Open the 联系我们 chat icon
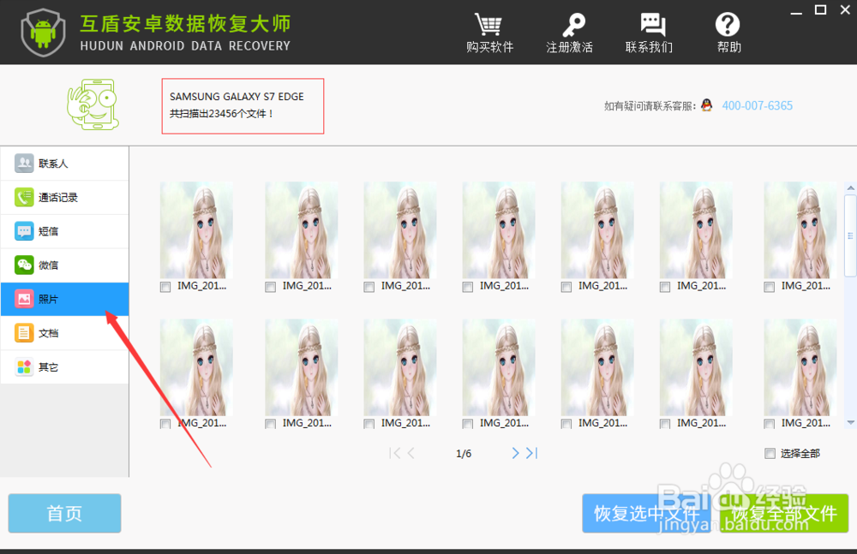 coord(652,25)
